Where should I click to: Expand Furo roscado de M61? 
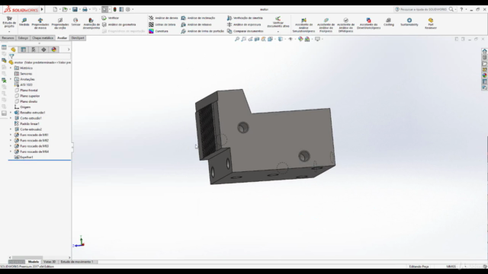11,135
